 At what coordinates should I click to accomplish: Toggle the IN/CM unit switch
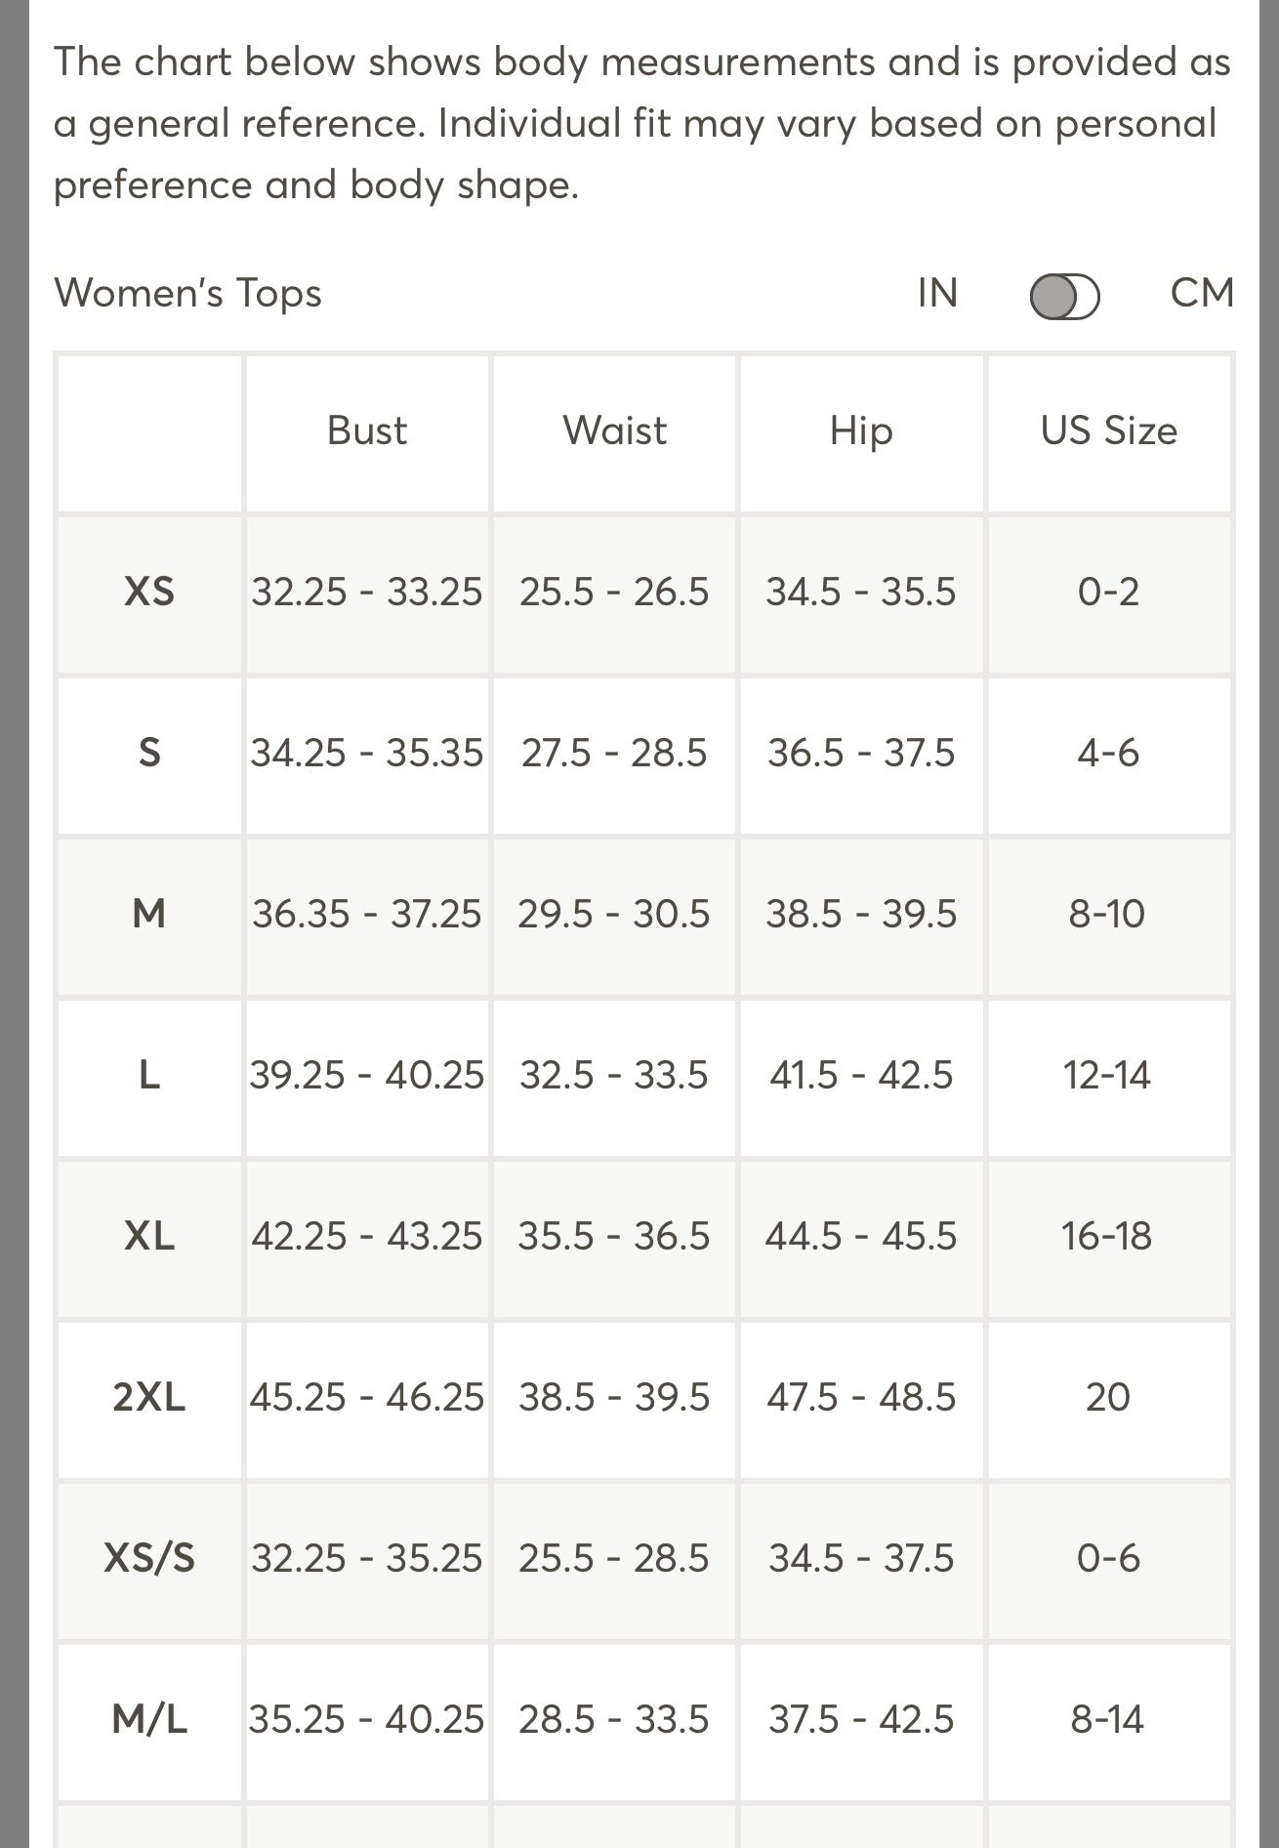pos(1064,296)
